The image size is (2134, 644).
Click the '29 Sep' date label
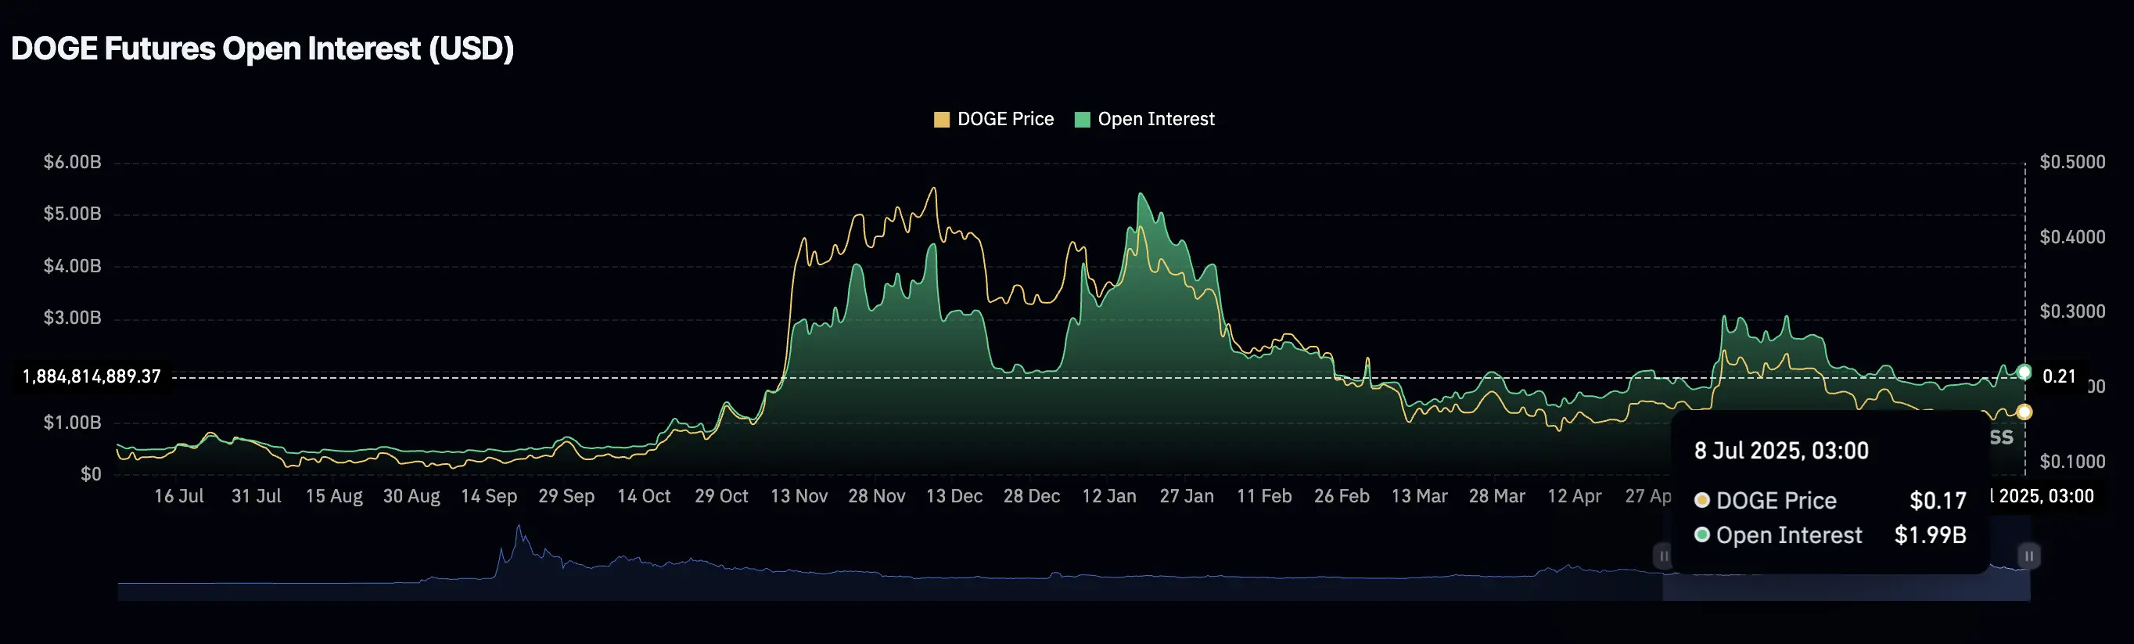[566, 496]
